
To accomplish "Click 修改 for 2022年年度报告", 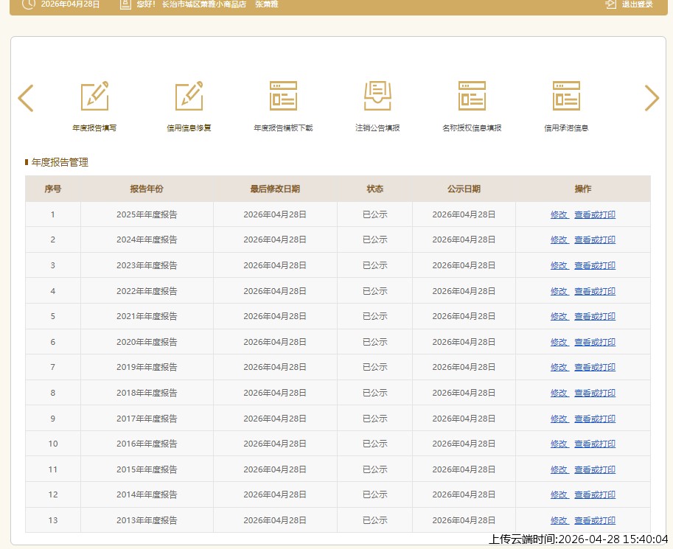I will point(559,291).
